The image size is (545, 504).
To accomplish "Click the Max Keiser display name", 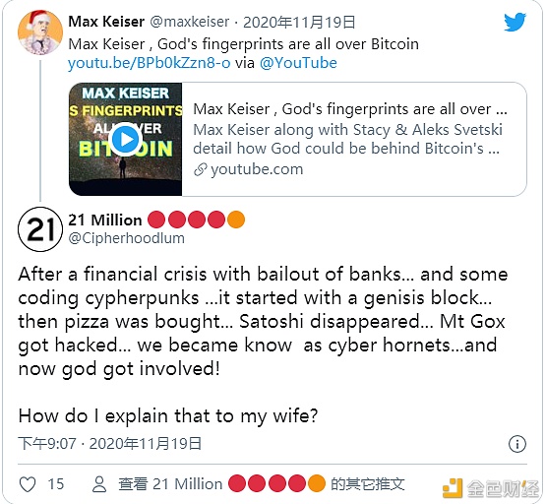I will pos(106,22).
